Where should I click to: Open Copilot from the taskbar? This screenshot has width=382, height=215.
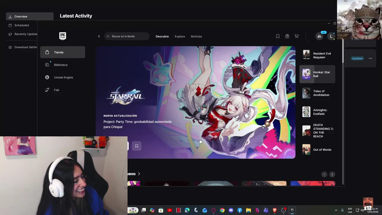(152, 210)
